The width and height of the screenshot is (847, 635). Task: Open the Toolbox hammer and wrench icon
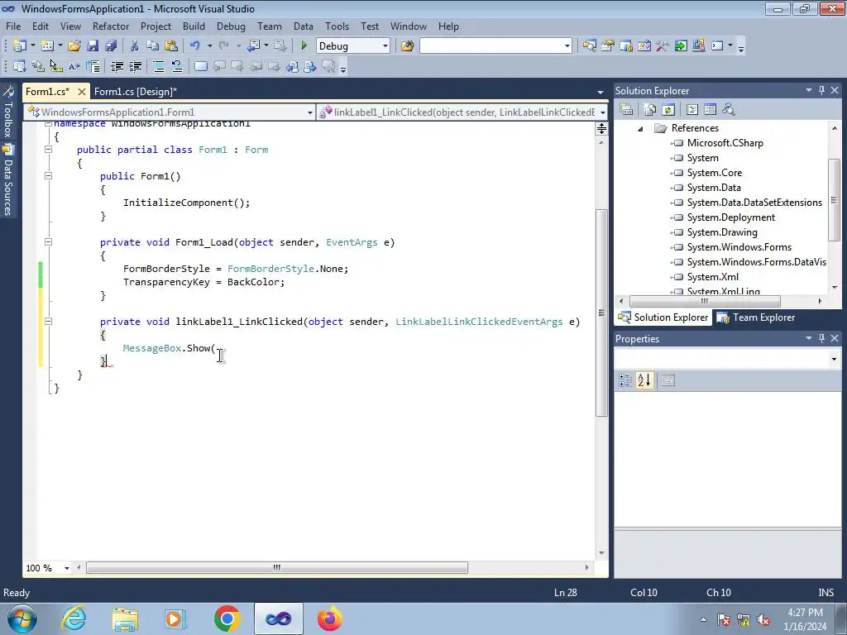tap(663, 46)
